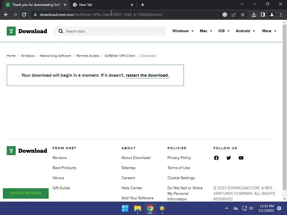Expand the More menu

[269, 31]
